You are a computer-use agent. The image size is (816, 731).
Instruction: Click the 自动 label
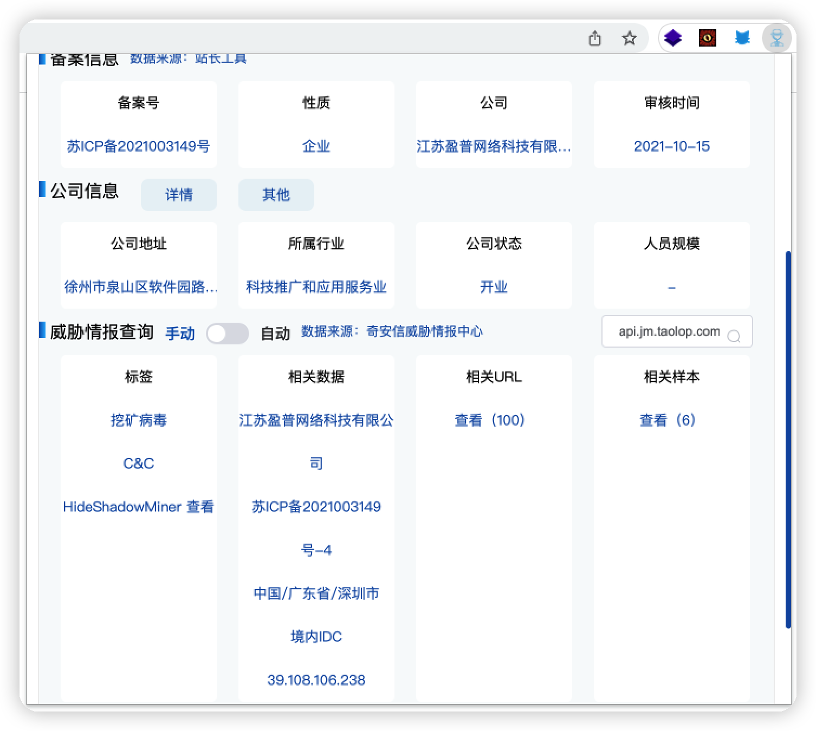(276, 334)
